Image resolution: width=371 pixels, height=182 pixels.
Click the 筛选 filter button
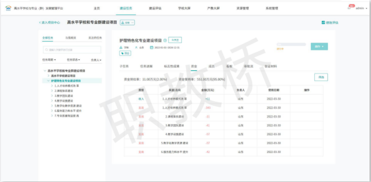pos(321,77)
